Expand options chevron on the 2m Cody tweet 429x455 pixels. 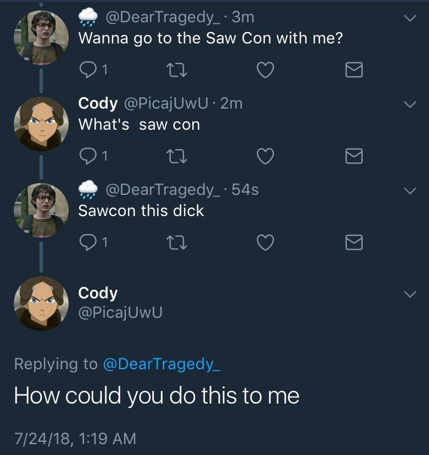coord(410,104)
